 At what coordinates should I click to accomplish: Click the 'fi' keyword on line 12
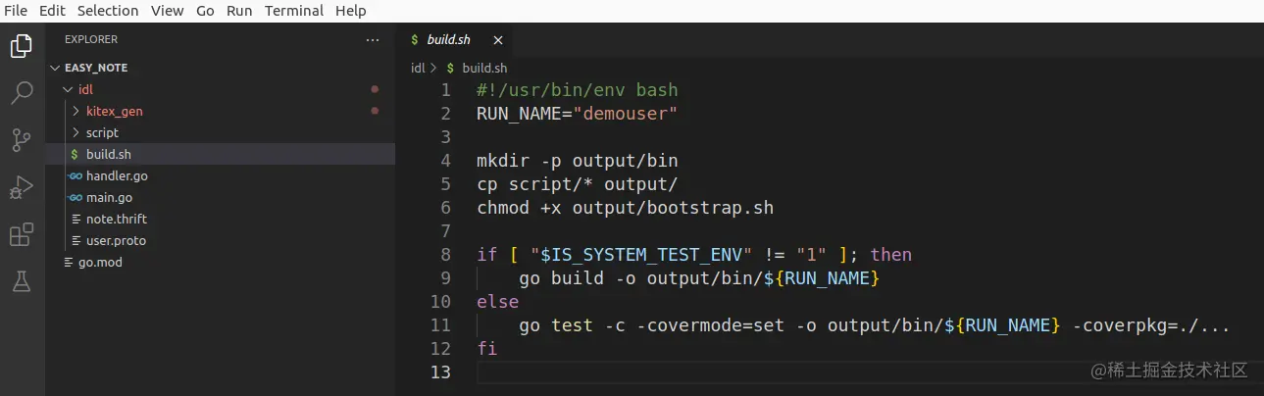[x=487, y=349]
